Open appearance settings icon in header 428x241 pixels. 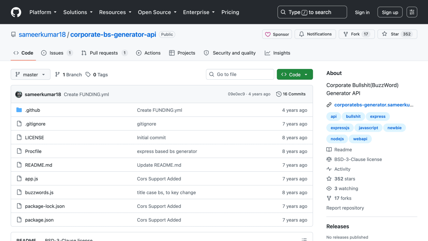pyautogui.click(x=412, y=12)
